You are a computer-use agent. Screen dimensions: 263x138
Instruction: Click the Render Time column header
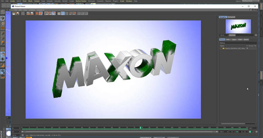[253, 46]
